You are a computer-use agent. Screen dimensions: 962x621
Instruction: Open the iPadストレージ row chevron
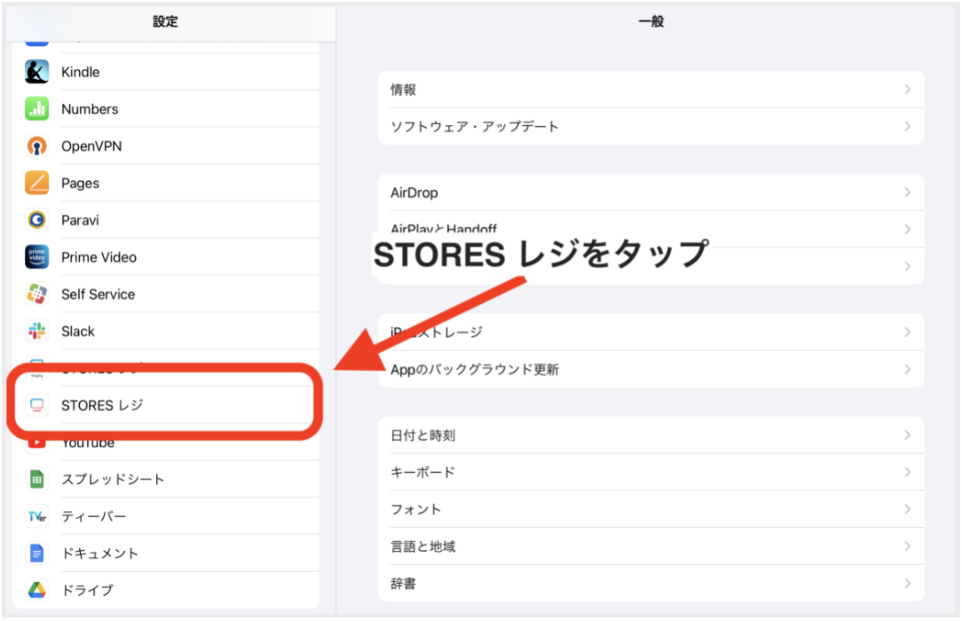click(x=907, y=333)
